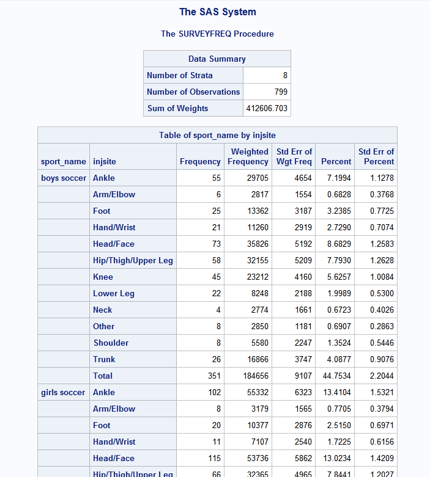
Task: Select the 'injsite' column header
Action: (104, 162)
